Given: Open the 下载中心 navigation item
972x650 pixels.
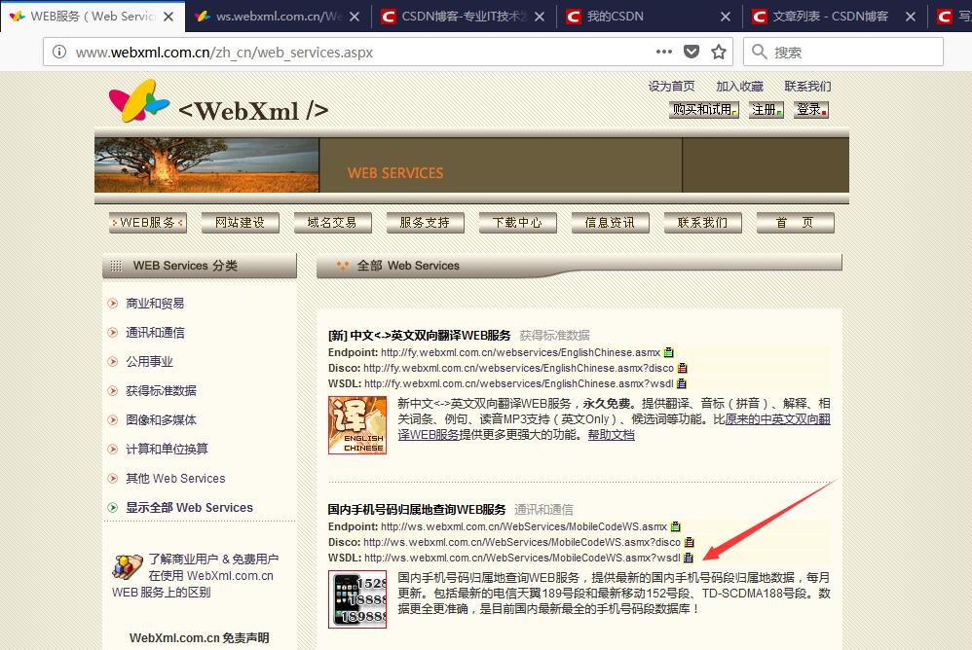Looking at the screenshot, I should [517, 223].
